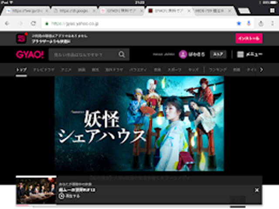279x209 pixels.
Task: Open the tab switcher grid icon
Action: coord(272,10)
